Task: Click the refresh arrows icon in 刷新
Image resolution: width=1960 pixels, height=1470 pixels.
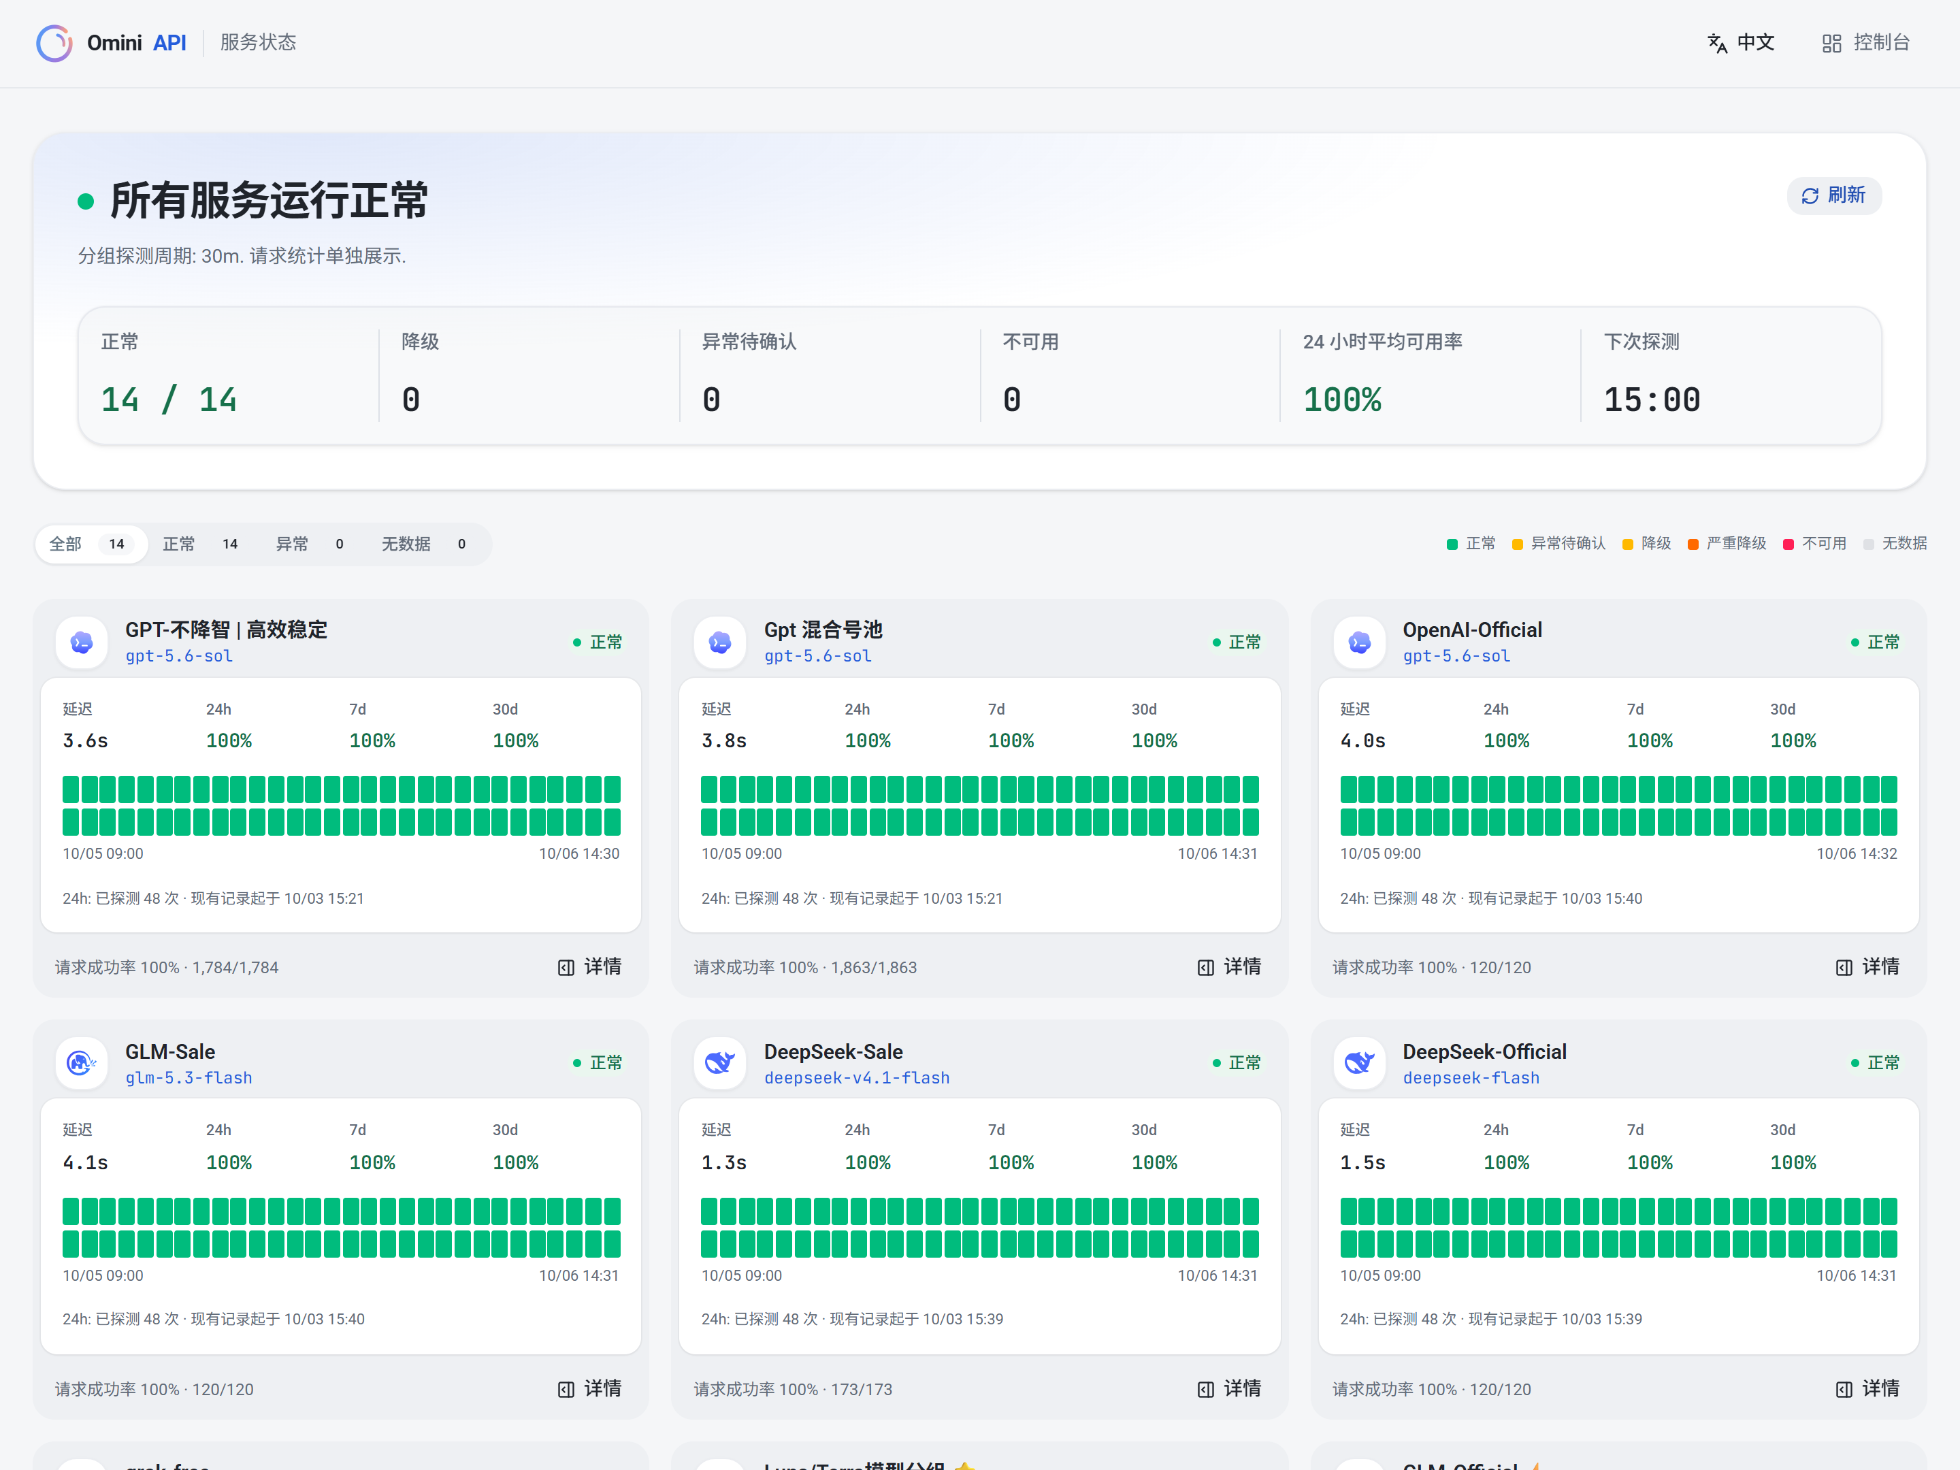Action: pyautogui.click(x=1810, y=196)
